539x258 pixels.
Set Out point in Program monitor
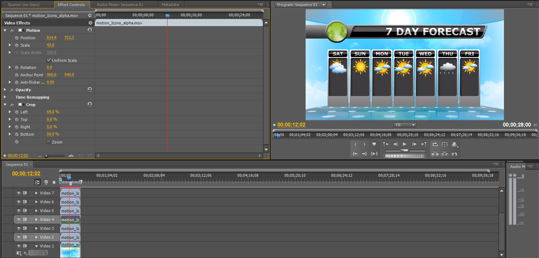pyautogui.click(x=364, y=144)
